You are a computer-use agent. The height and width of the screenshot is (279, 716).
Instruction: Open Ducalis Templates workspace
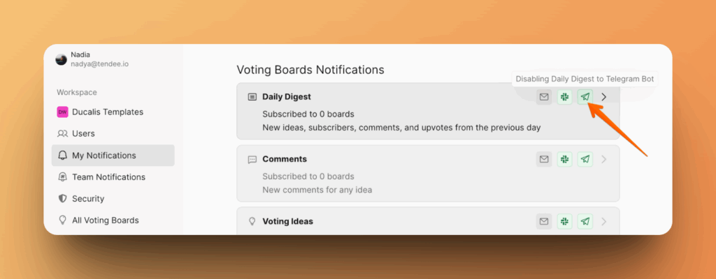pos(107,112)
